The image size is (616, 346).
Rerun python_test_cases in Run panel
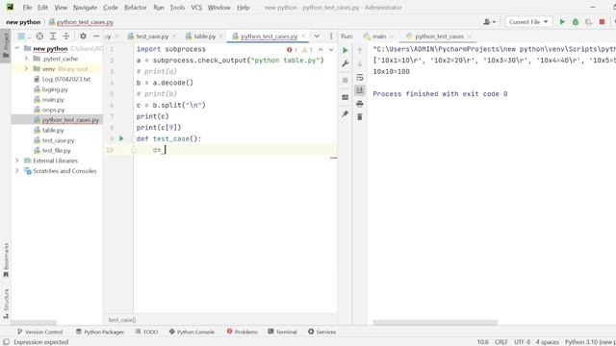[x=346, y=50]
